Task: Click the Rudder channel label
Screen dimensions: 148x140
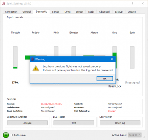Action: [36, 33]
